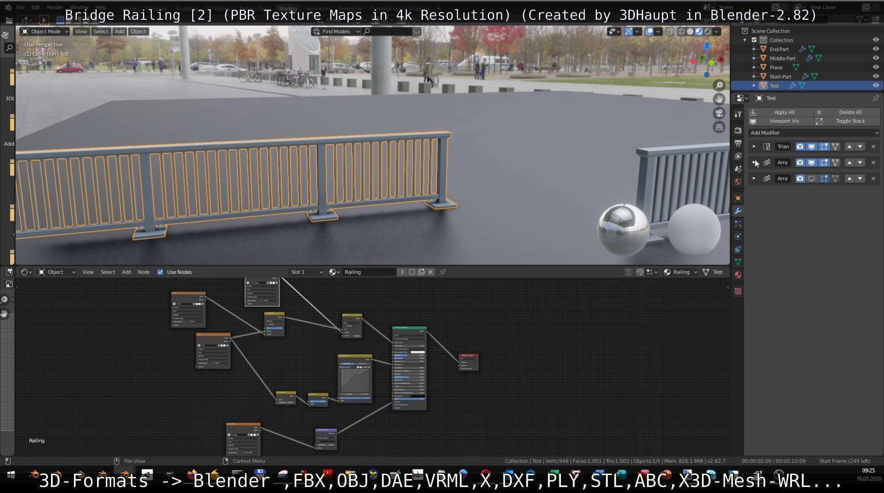Toggle Collection exclude checkbox in outliner
Viewport: 884px width, 493px height.
(x=754, y=40)
